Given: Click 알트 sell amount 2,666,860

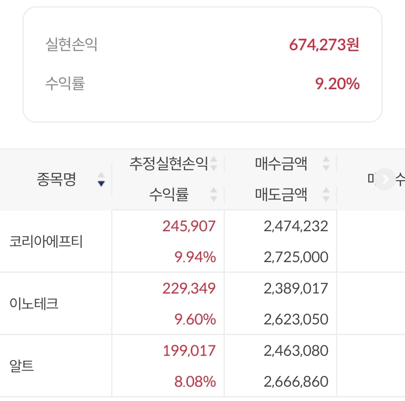Looking at the screenshot, I should (296, 382).
